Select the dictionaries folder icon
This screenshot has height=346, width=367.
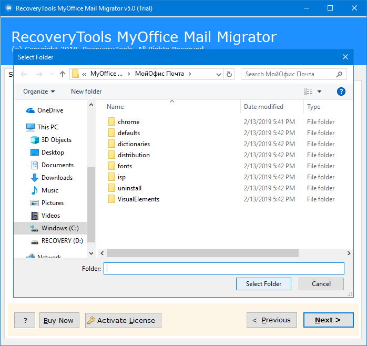point(111,144)
